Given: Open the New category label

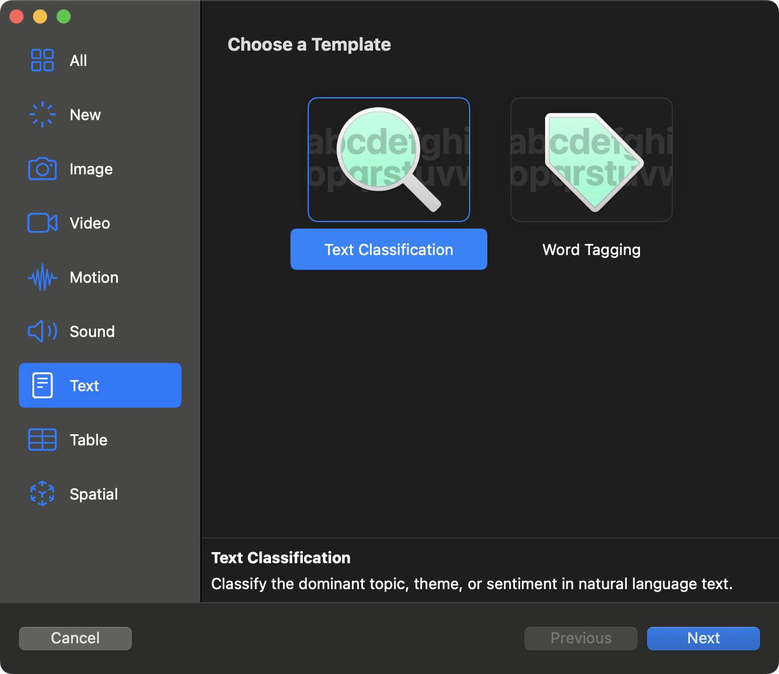Looking at the screenshot, I should pyautogui.click(x=85, y=115).
